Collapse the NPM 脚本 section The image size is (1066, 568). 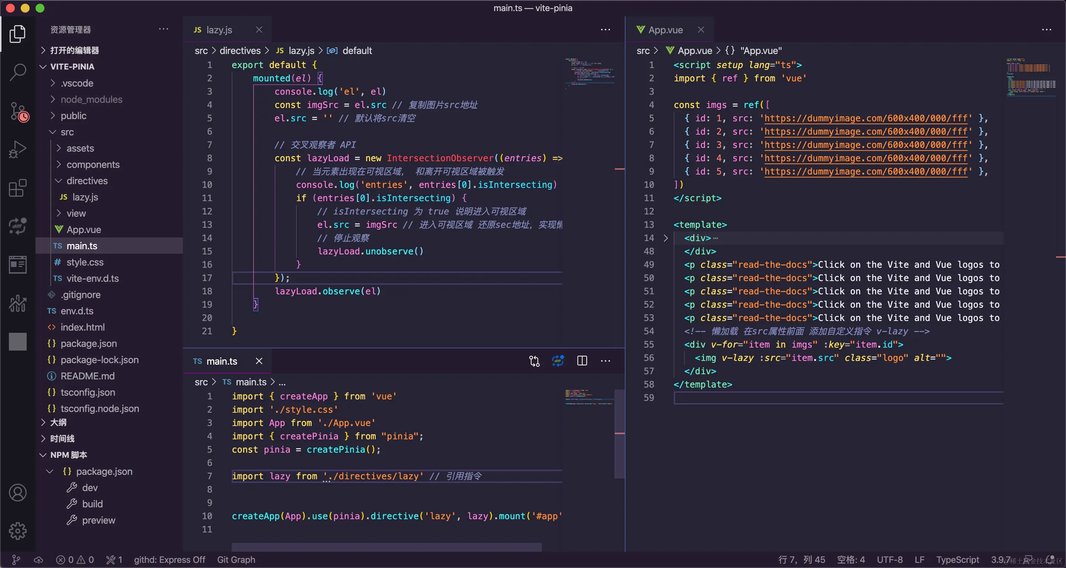(69, 455)
